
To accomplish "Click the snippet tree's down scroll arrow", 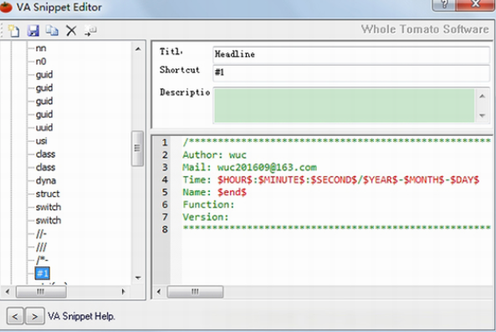I will tap(138, 278).
